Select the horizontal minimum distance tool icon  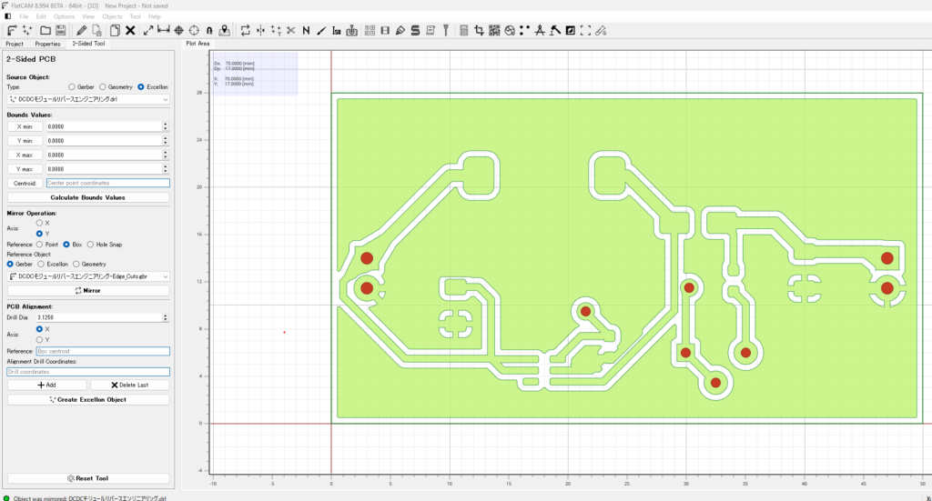[x=164, y=30]
